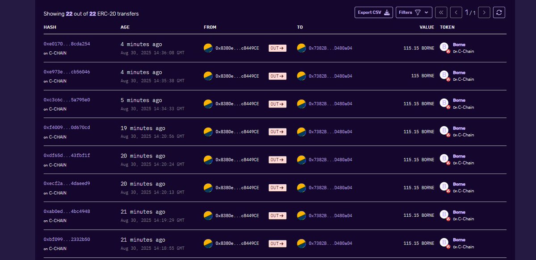Jump to the first page with double-chevron icon
Image resolution: width=536 pixels, height=260 pixels.
[441, 12]
